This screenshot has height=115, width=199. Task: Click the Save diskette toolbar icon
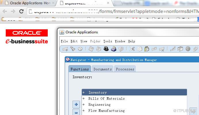point(91,49)
